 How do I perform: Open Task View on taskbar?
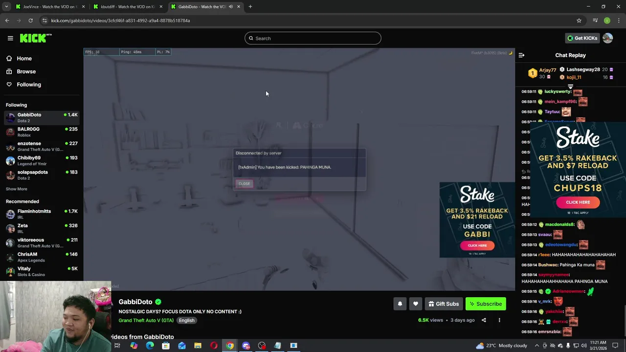click(x=117, y=346)
